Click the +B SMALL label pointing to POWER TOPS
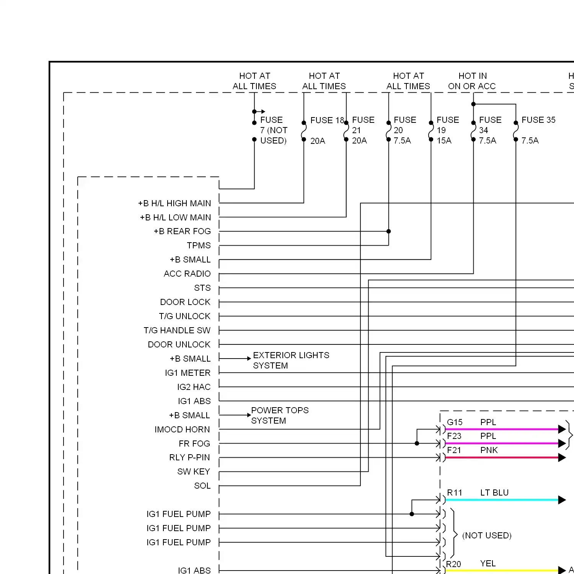Image resolution: width=574 pixels, height=574 pixels. coord(189,415)
